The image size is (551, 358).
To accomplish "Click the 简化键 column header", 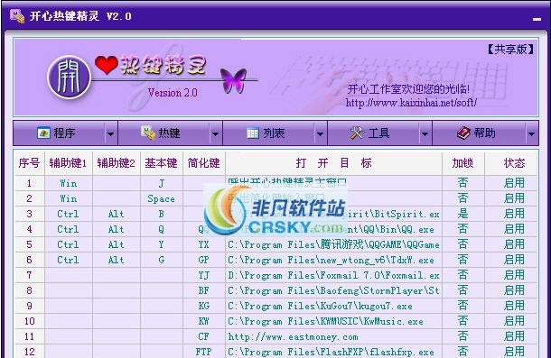I will click(204, 163).
